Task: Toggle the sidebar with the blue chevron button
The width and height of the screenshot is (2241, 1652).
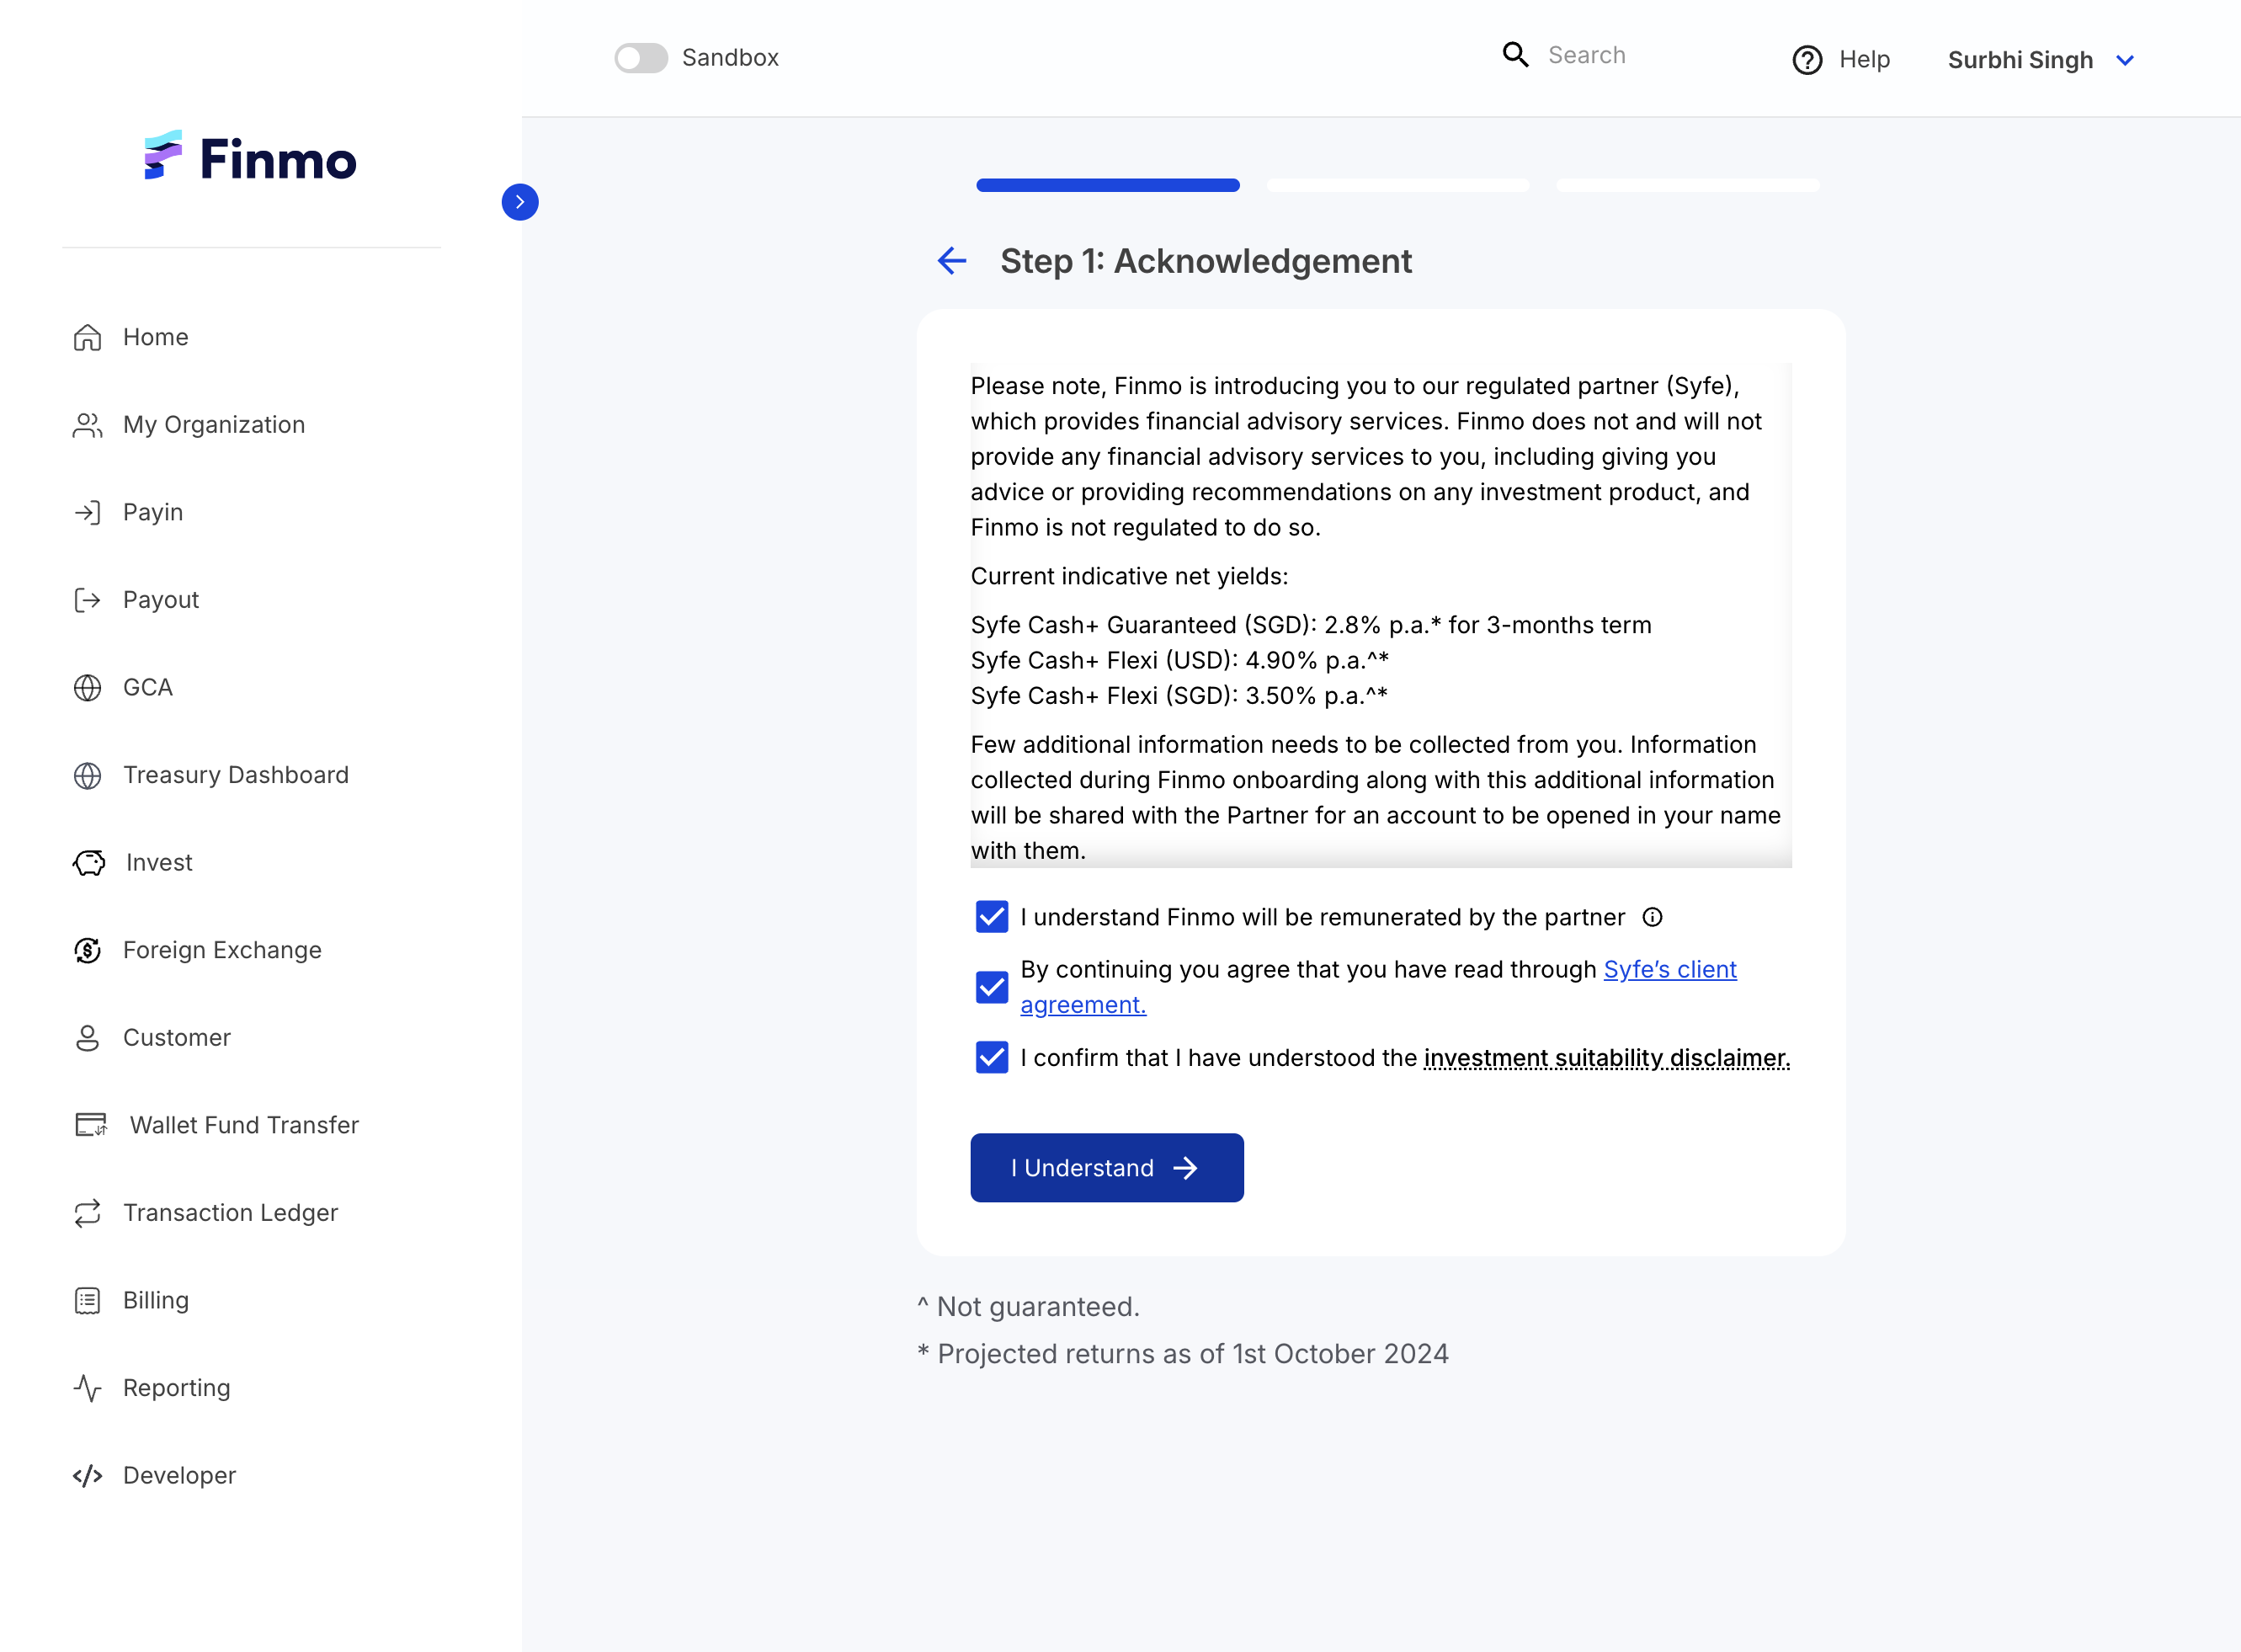Action: click(519, 202)
